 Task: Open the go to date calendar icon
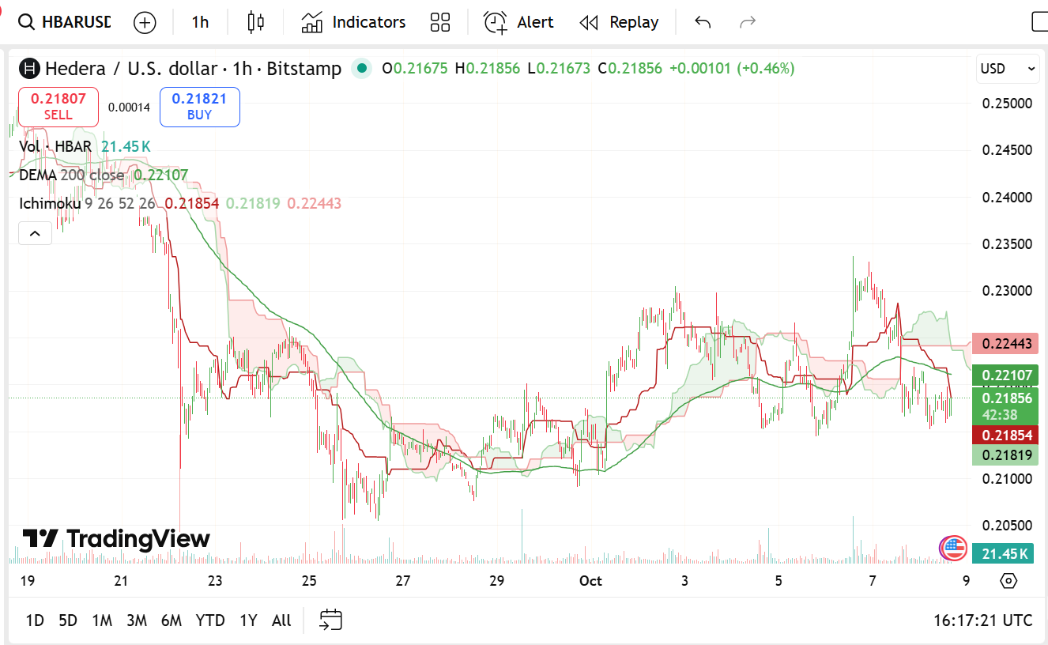point(330,620)
